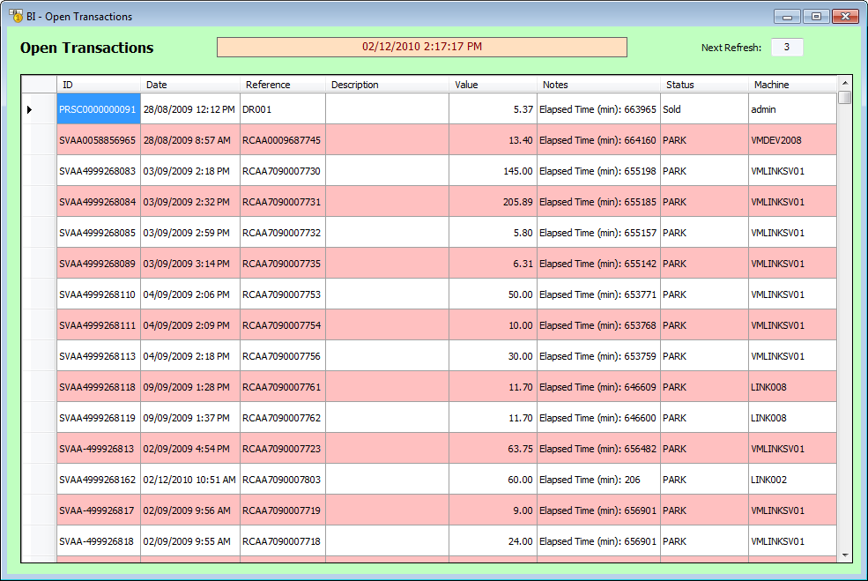Click the row header of SVAA4999268110 row

coord(39,294)
